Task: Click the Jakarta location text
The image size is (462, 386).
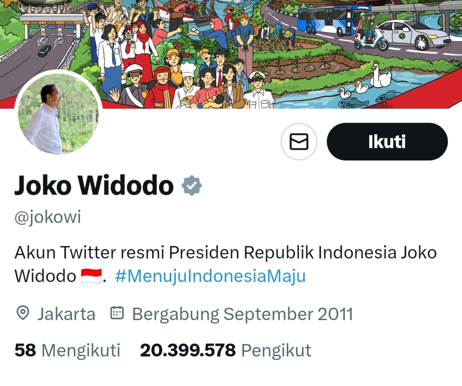Action: point(66,314)
